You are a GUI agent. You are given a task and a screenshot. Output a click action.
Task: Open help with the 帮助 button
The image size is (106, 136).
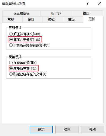[x=93, y=130]
